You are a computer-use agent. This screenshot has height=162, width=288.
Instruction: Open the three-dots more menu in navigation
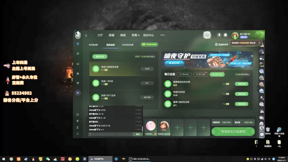click(163, 35)
